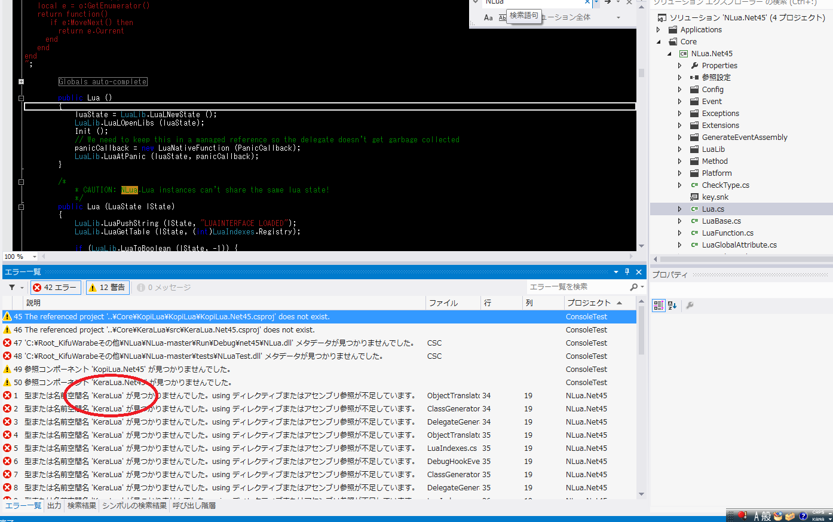Screen dimensions: 833x522
Task: Select the Extensions folder icon
Action: (694, 126)
